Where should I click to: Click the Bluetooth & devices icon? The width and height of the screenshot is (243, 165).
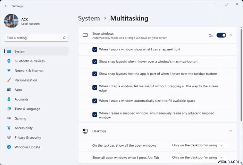coord(9,61)
